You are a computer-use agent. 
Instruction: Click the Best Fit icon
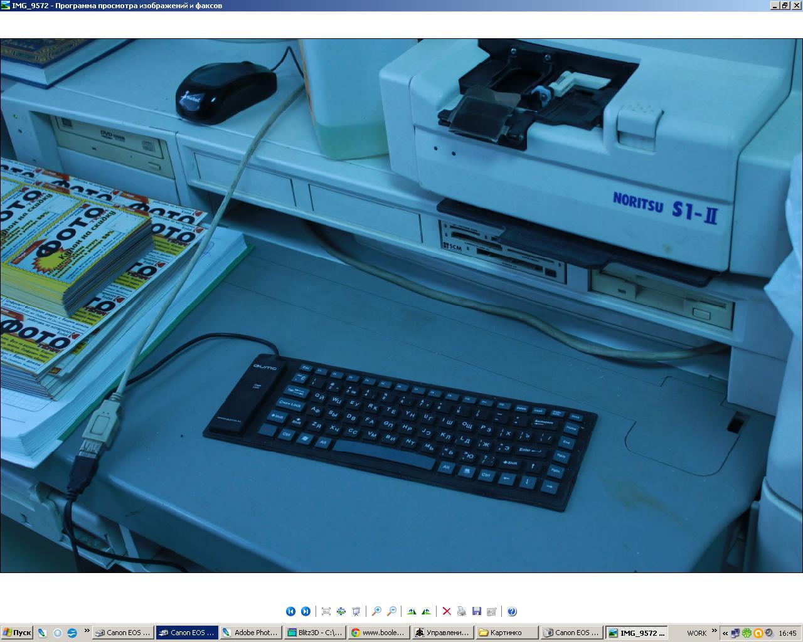pos(326,611)
